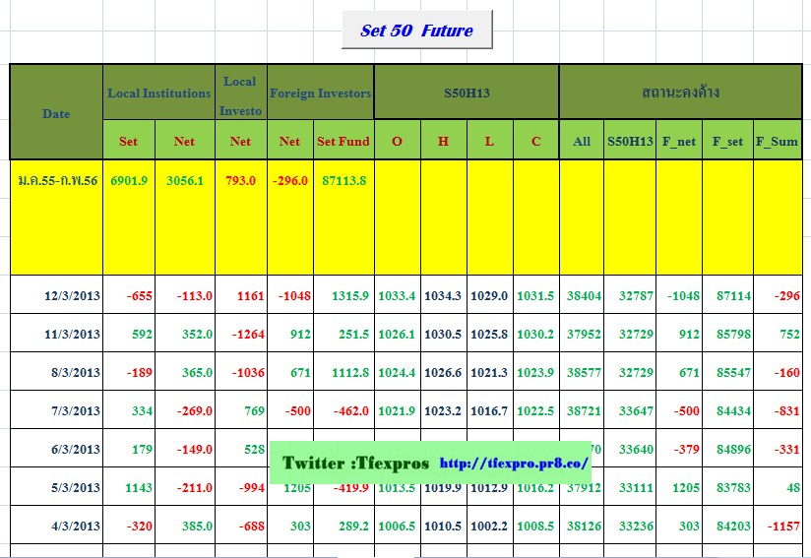Click the yellow summary cell 6901.9

coord(129,181)
